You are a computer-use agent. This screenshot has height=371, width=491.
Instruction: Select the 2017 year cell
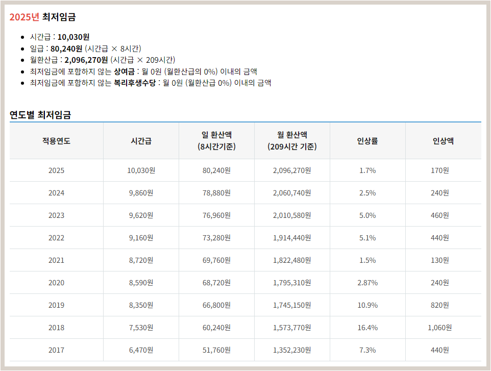point(55,350)
